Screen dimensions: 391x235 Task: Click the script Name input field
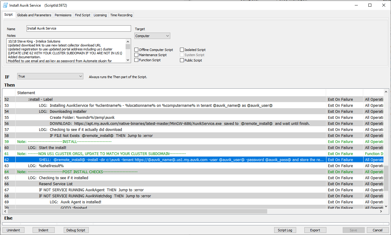[x=79, y=28]
